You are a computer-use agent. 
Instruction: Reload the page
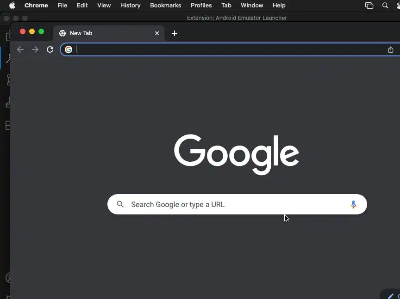[50, 49]
